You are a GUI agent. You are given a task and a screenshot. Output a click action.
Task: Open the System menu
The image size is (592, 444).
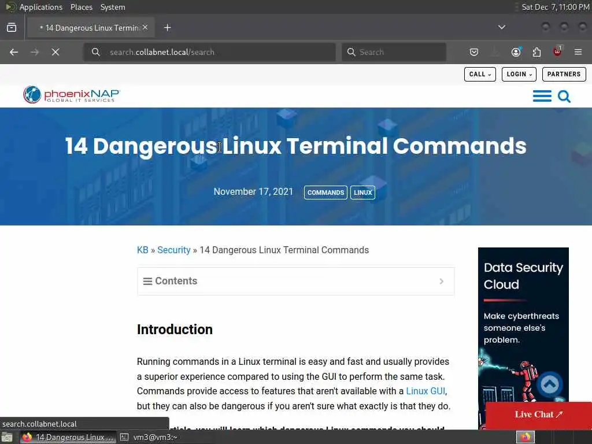113,7
